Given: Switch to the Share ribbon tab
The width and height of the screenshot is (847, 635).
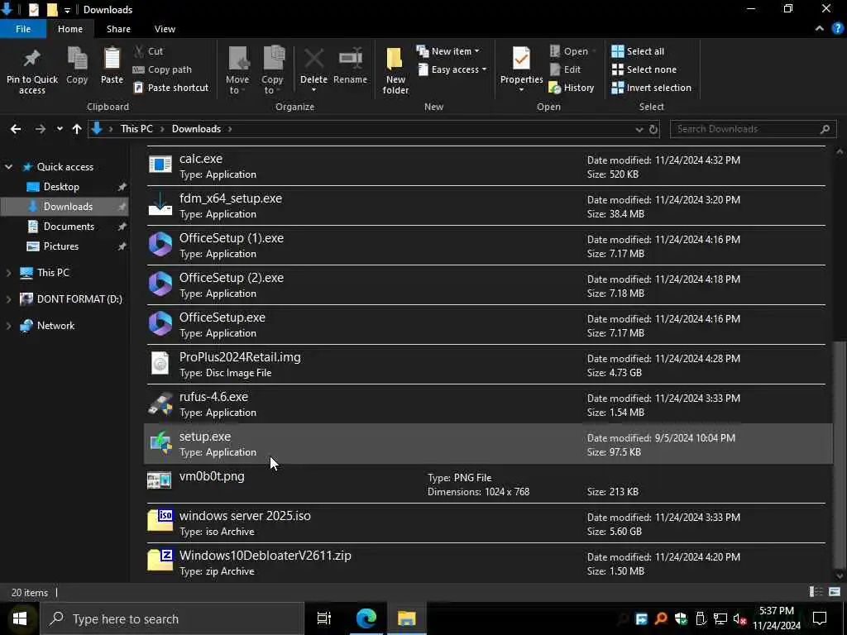Looking at the screenshot, I should 118,29.
